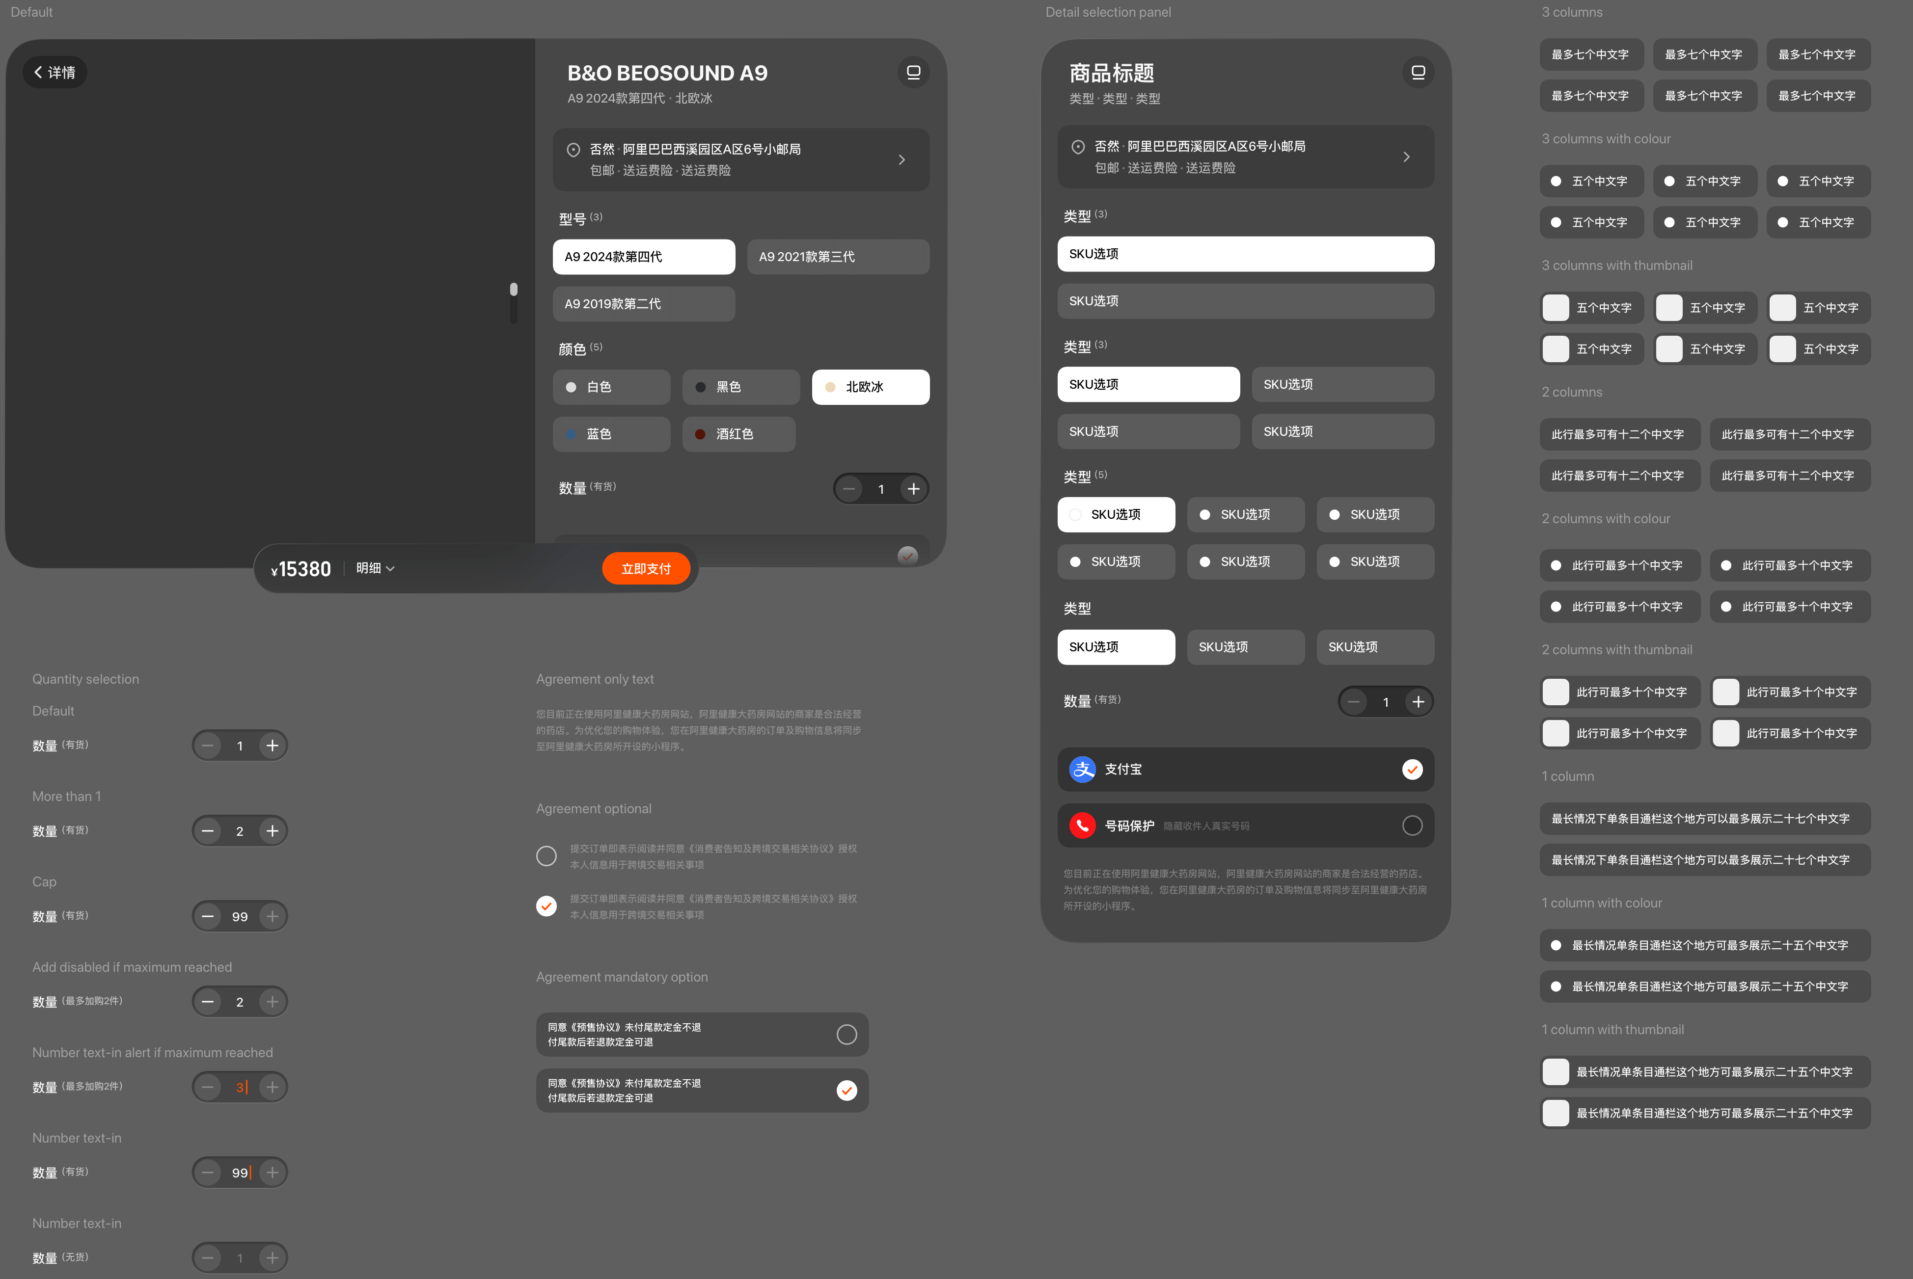Toggle the checked 支付宝 payment checkmark
The image size is (1913, 1279).
(1412, 769)
